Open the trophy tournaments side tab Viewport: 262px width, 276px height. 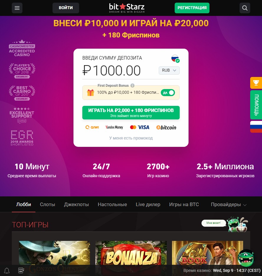pyautogui.click(x=256, y=83)
